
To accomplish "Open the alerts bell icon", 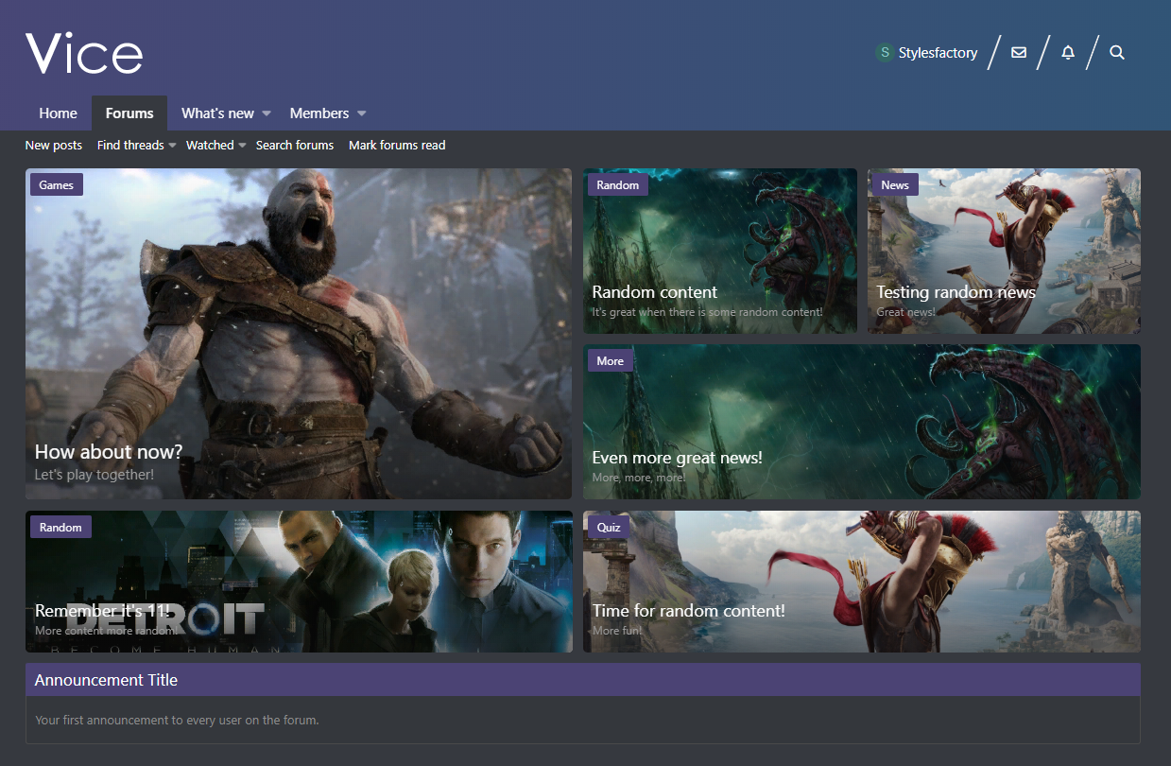I will [1068, 53].
